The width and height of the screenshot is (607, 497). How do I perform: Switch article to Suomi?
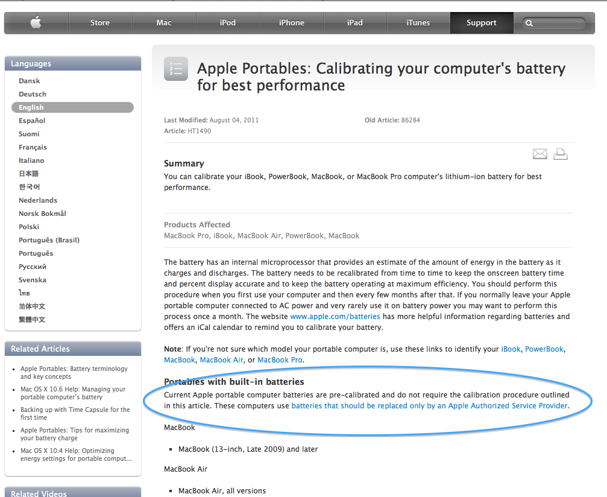29,134
